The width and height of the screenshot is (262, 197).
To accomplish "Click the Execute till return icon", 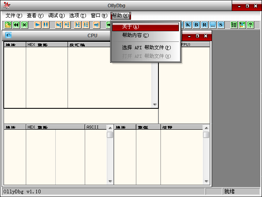I will pyautogui.click(x=97, y=25).
